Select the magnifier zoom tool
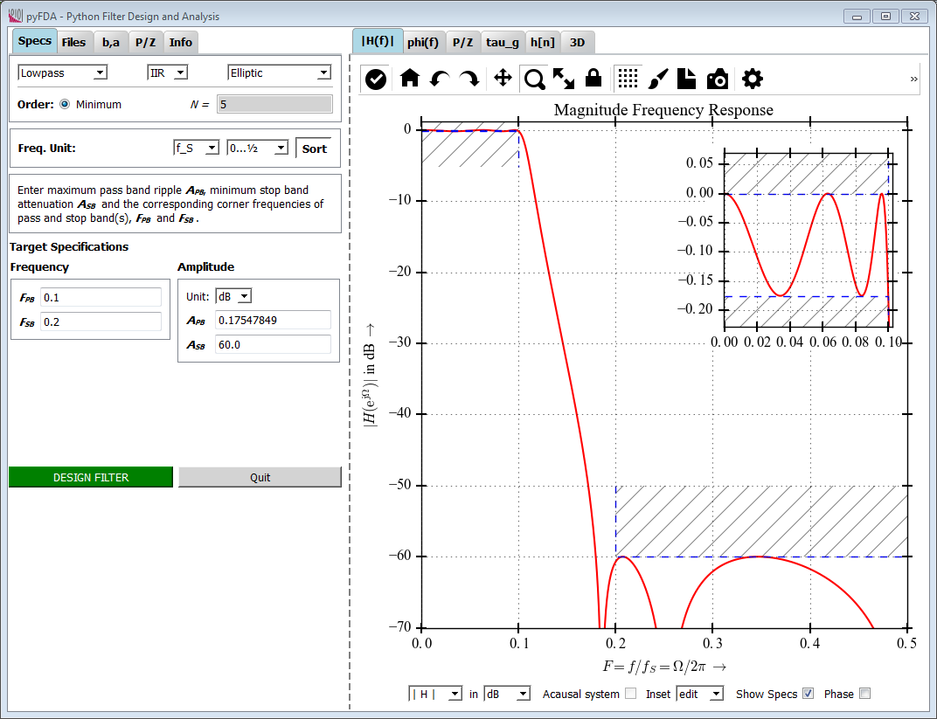Viewport: 937px width, 719px height. coord(535,79)
